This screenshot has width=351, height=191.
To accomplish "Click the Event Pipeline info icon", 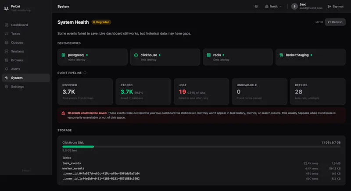I will point(85,73).
